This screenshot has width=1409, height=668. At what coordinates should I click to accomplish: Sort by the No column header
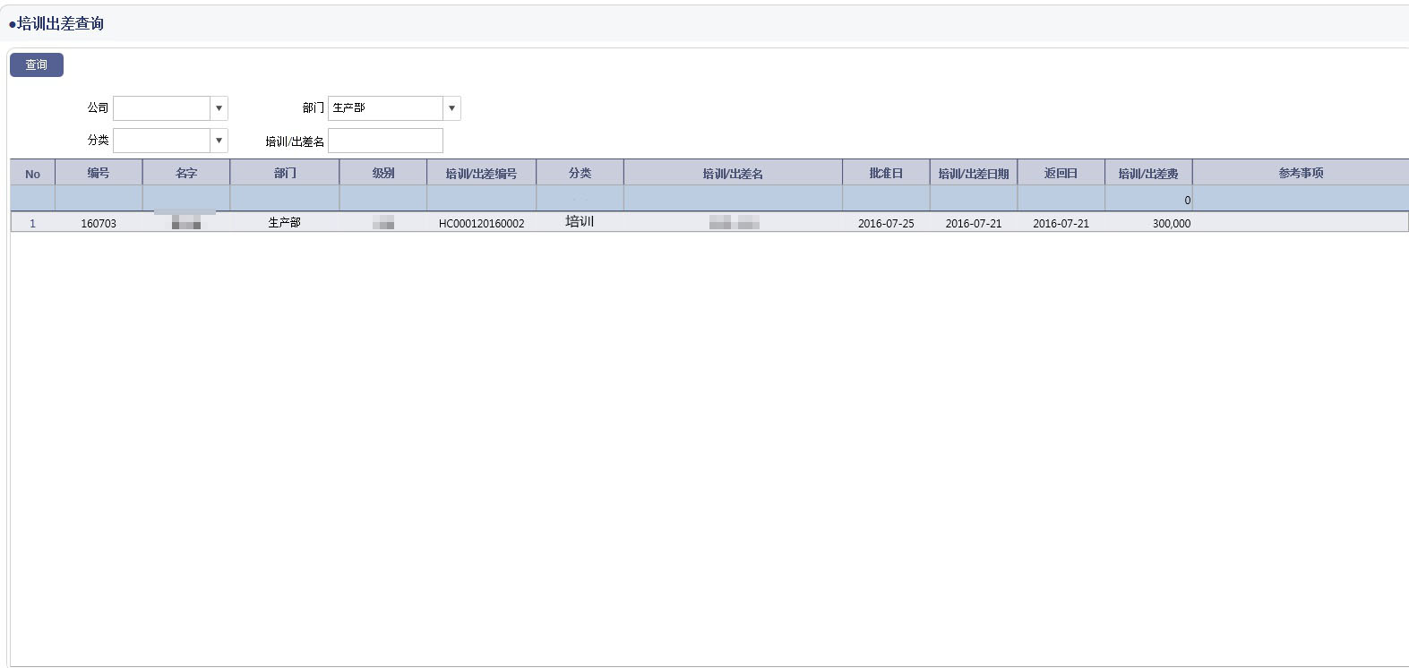point(32,174)
